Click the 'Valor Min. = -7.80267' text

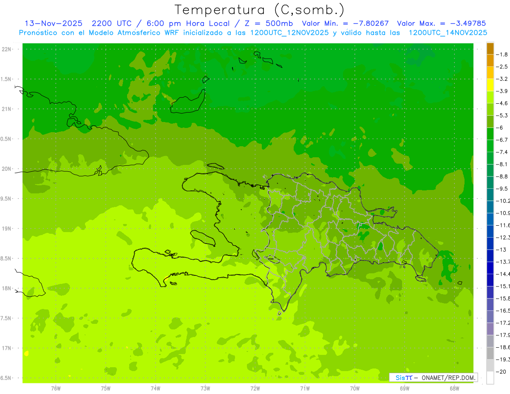[345, 23]
